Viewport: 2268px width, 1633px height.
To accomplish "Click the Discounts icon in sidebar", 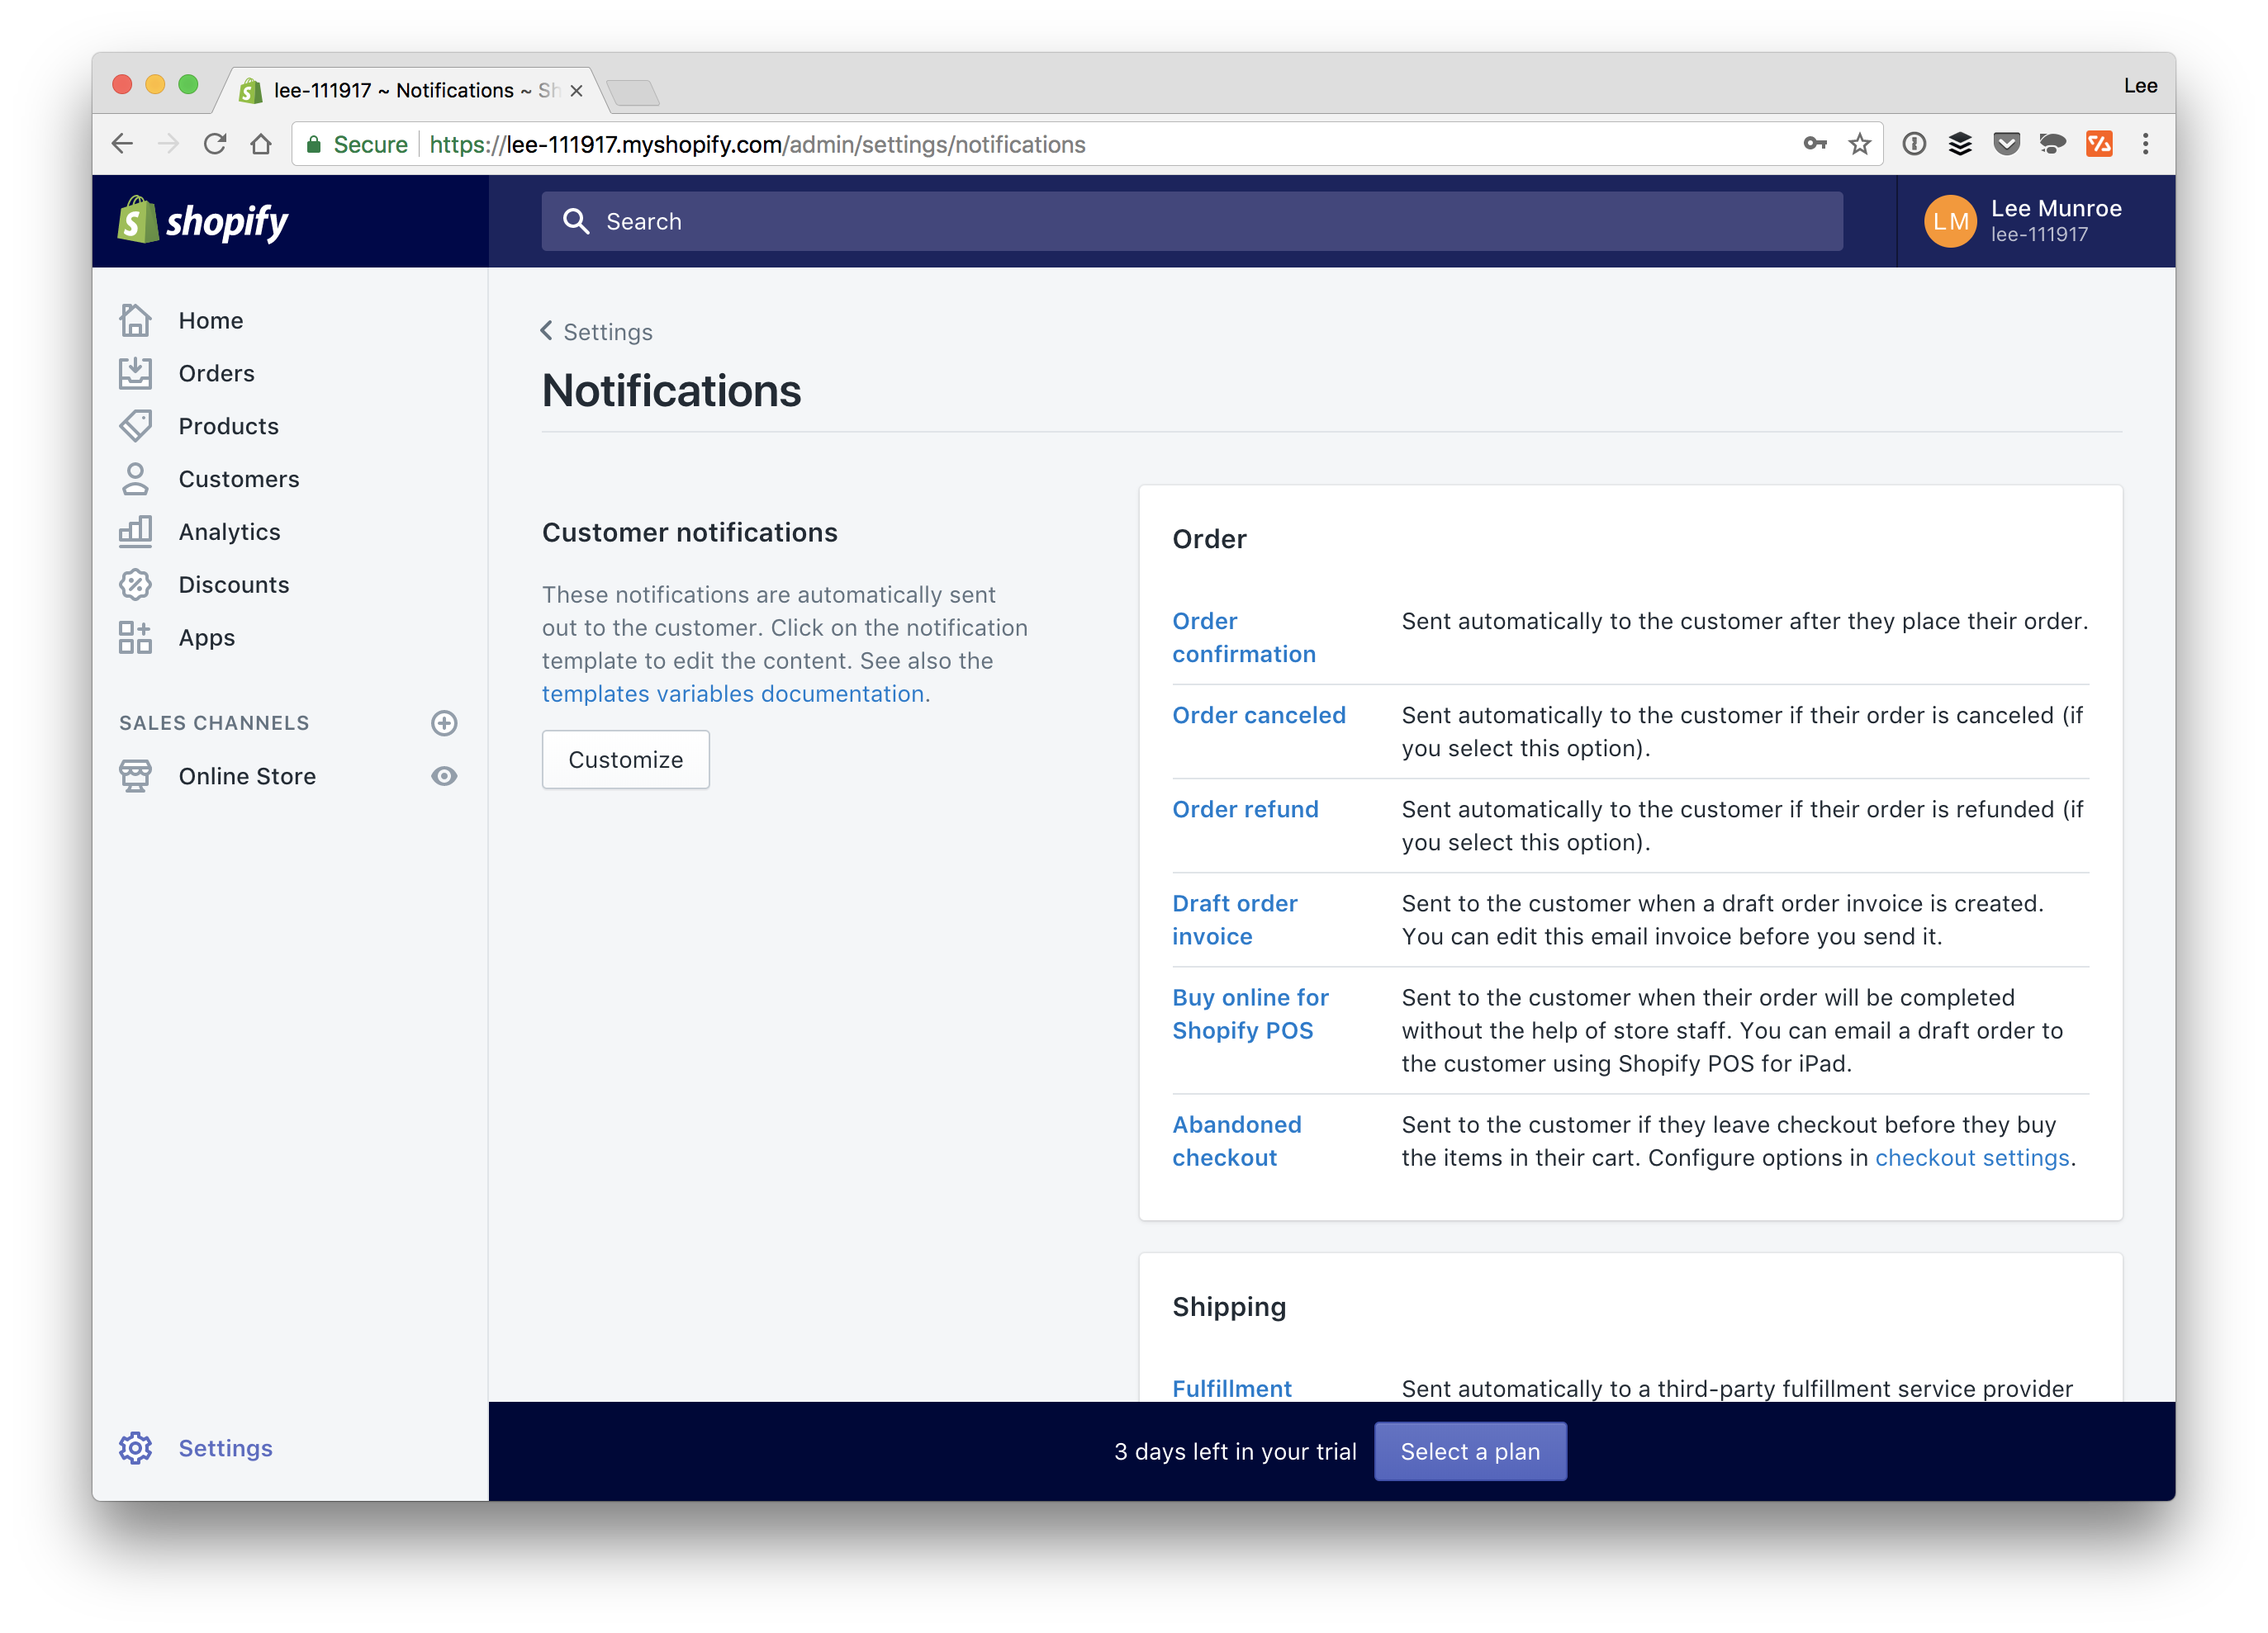I will point(135,585).
